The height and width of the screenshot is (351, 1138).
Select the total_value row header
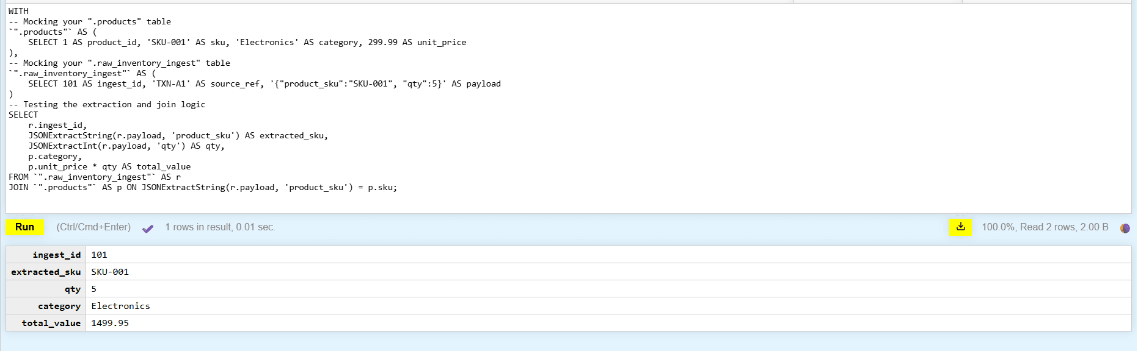(x=51, y=323)
